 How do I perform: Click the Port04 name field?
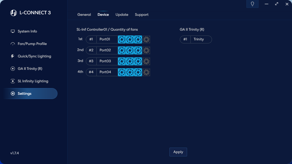pos(107,72)
